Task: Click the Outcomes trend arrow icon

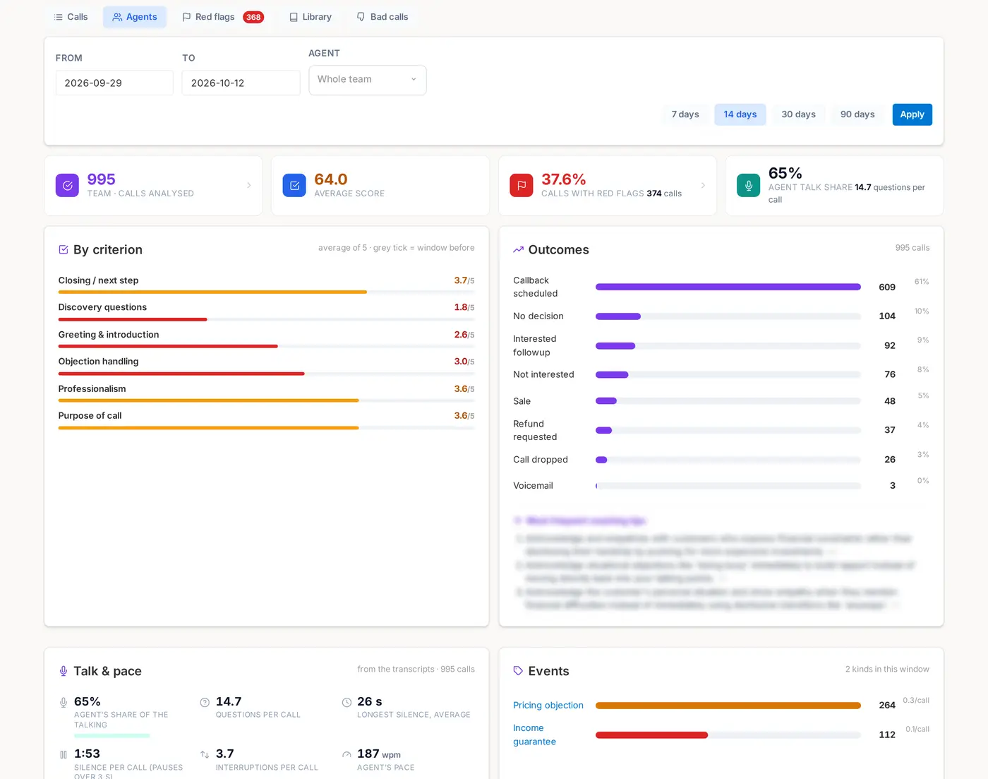Action: pos(519,249)
